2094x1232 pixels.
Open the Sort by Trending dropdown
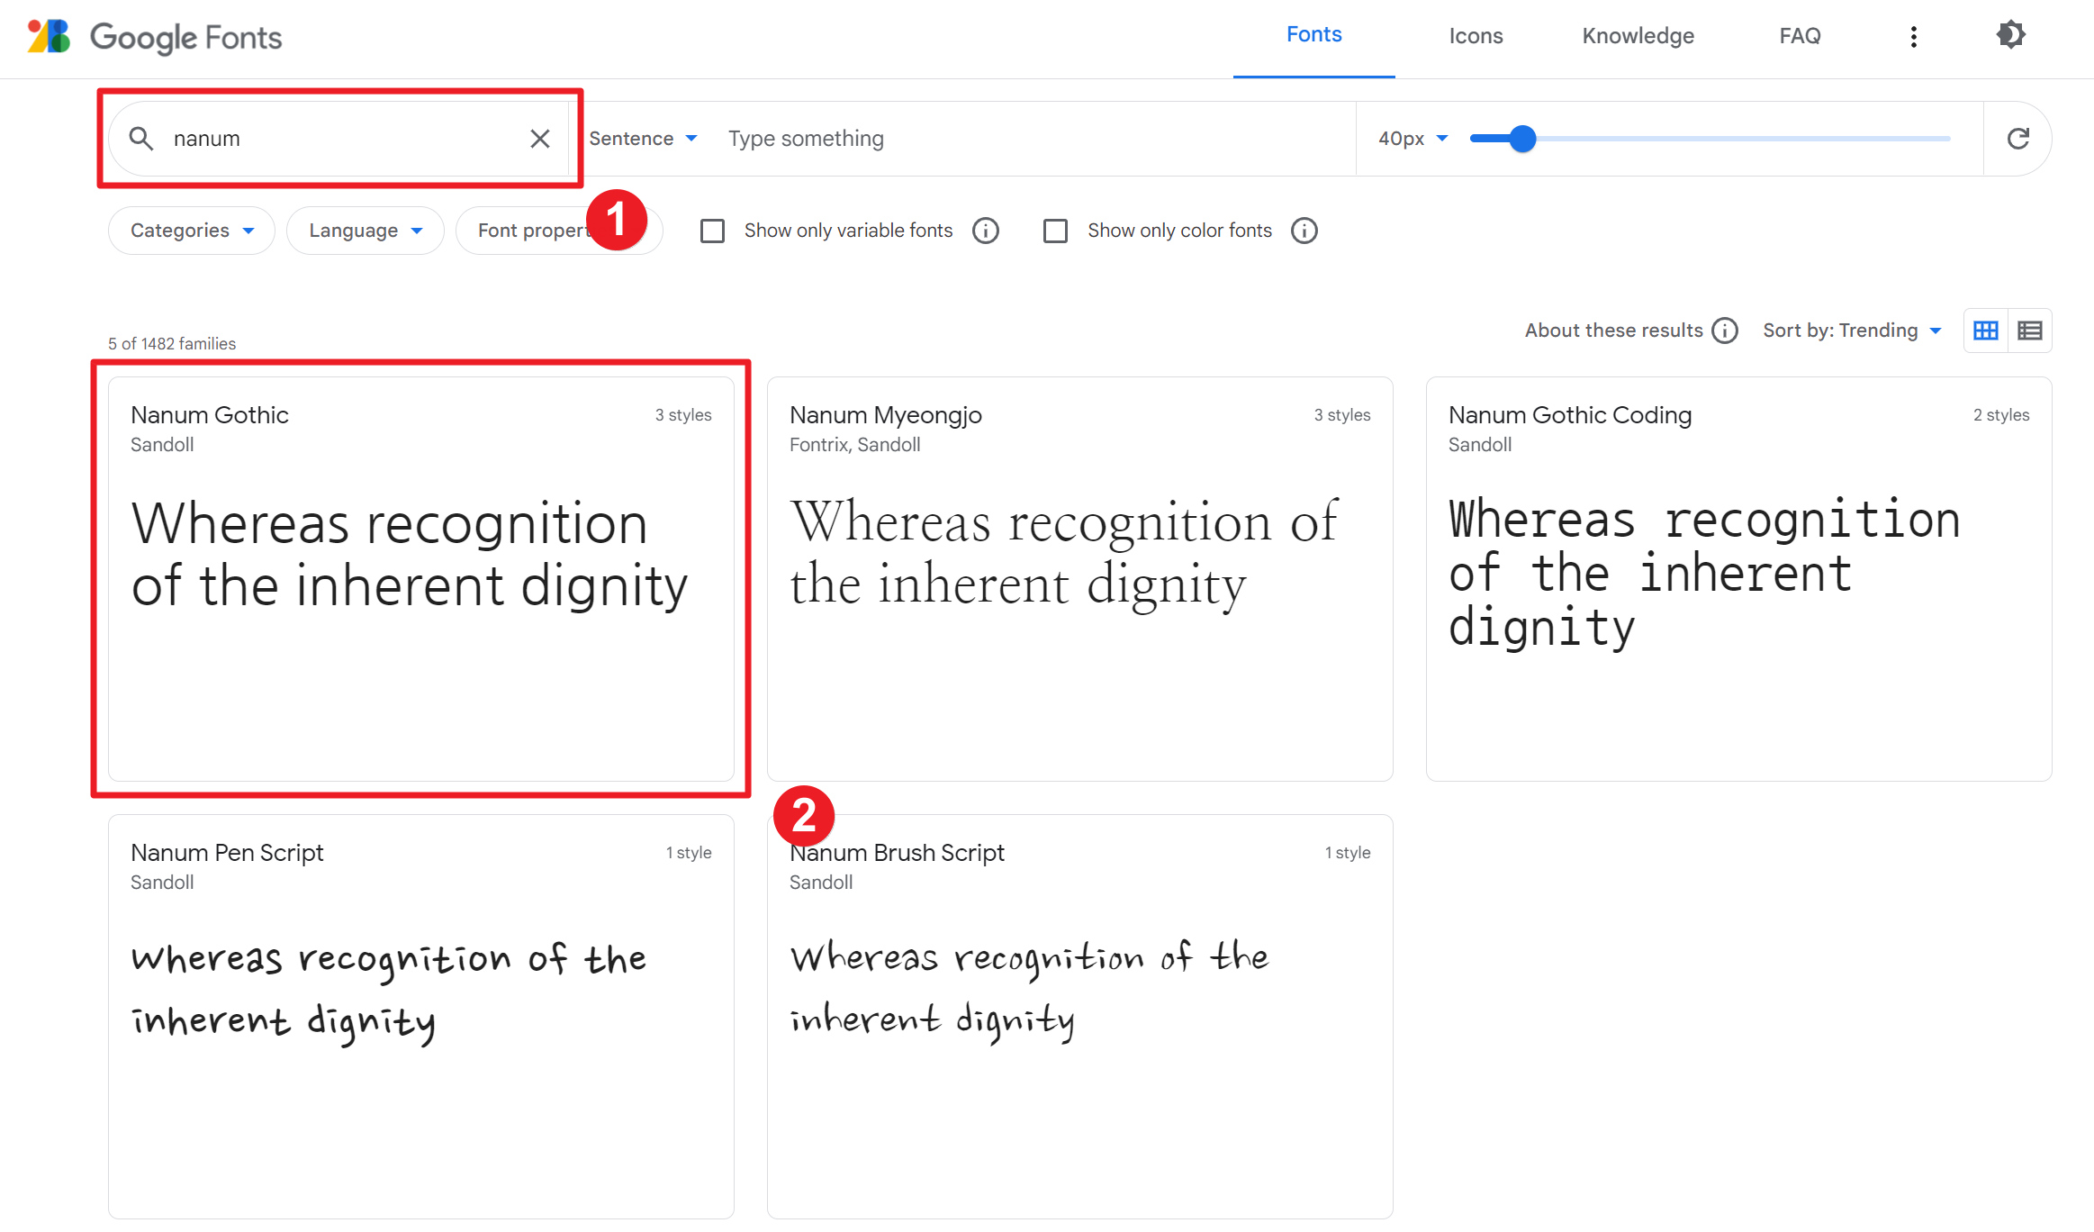[1851, 331]
